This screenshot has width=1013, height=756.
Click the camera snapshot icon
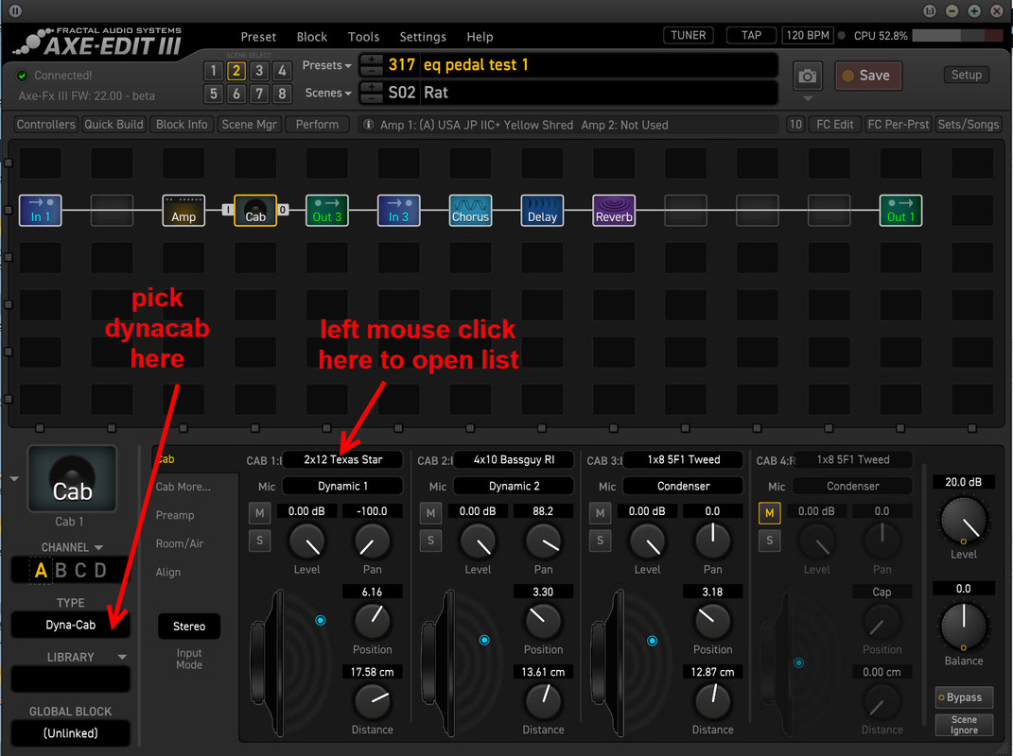(x=807, y=77)
